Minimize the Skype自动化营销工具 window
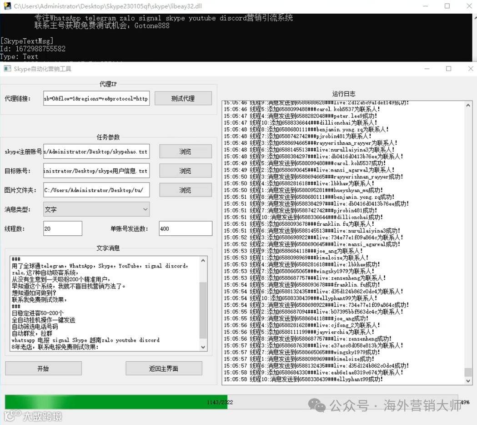The height and width of the screenshot is (425, 477). pos(427,69)
